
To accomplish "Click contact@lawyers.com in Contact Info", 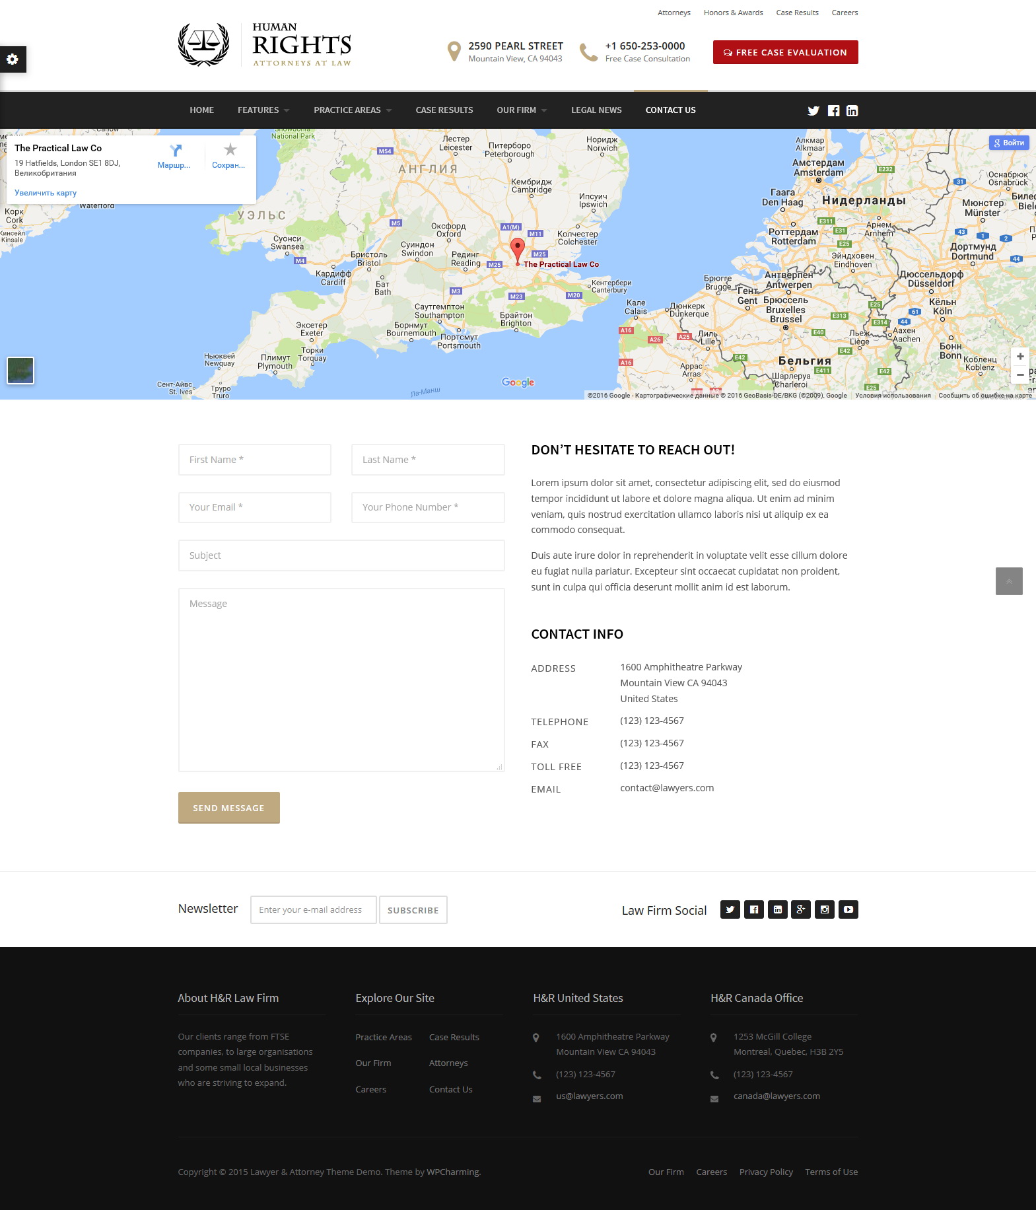I will coord(667,788).
